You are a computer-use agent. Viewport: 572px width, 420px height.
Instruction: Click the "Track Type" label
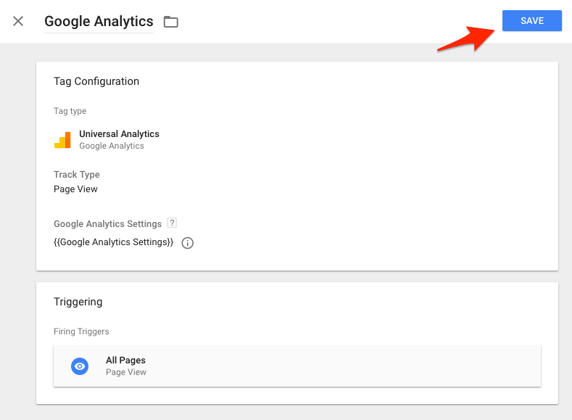tap(77, 175)
